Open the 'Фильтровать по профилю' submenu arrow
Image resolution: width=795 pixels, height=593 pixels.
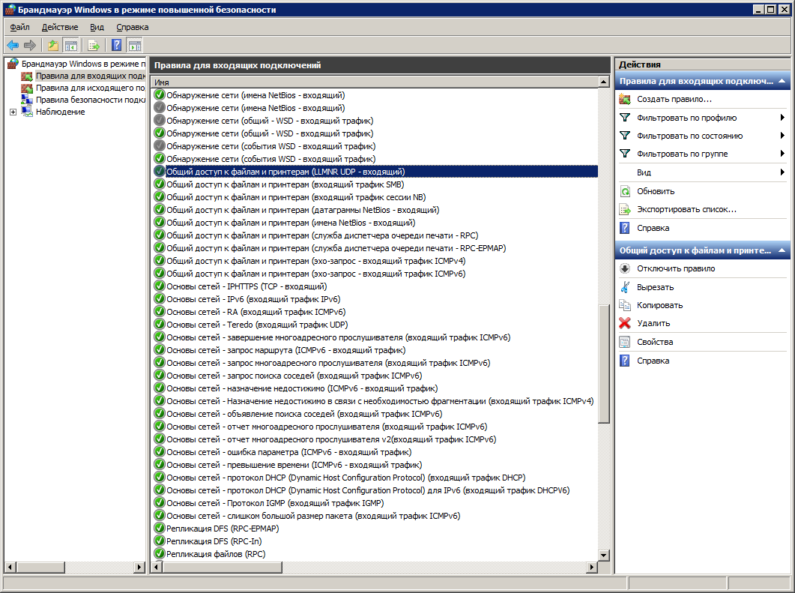pos(782,118)
